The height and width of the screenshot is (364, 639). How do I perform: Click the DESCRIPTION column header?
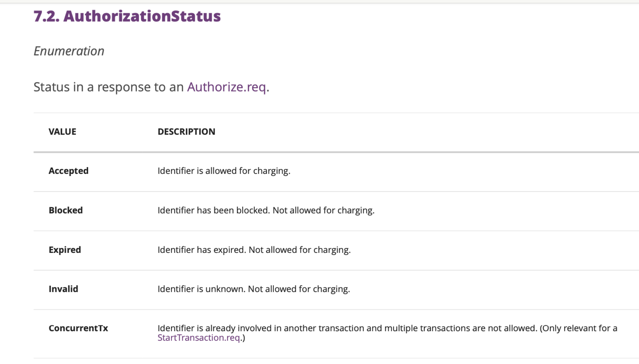coord(186,131)
